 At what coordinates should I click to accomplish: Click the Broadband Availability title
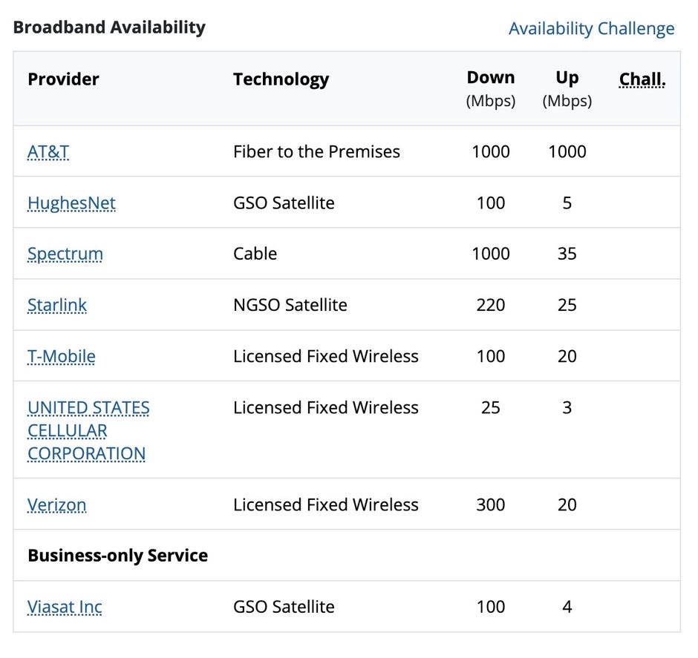pyautogui.click(x=109, y=27)
